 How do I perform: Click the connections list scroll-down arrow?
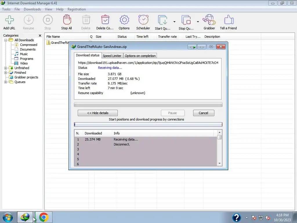click(x=220, y=163)
